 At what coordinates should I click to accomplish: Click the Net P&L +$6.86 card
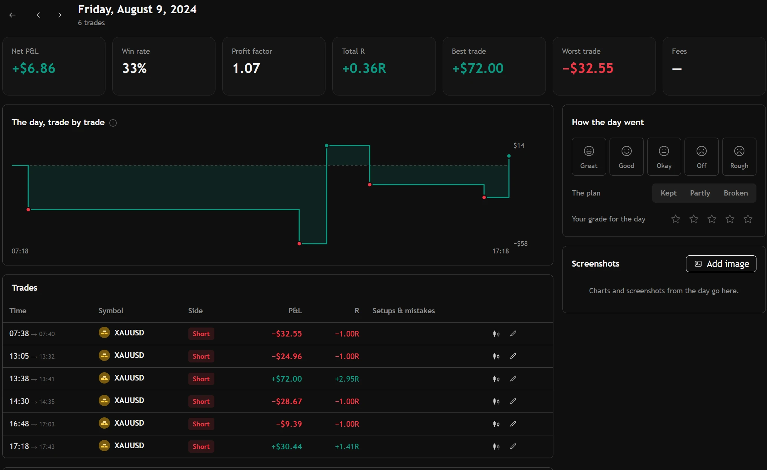tap(54, 66)
